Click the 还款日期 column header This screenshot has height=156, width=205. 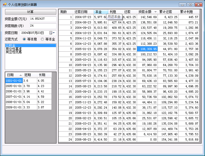click(83, 12)
